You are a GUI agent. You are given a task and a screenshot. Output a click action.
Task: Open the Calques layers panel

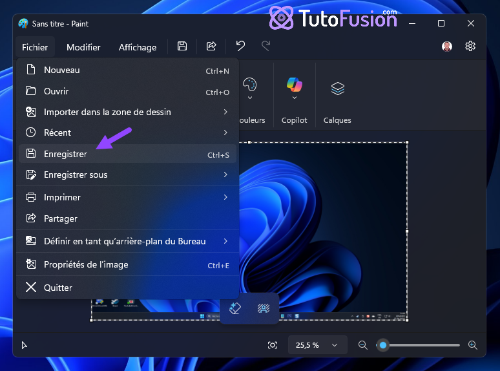[338, 89]
